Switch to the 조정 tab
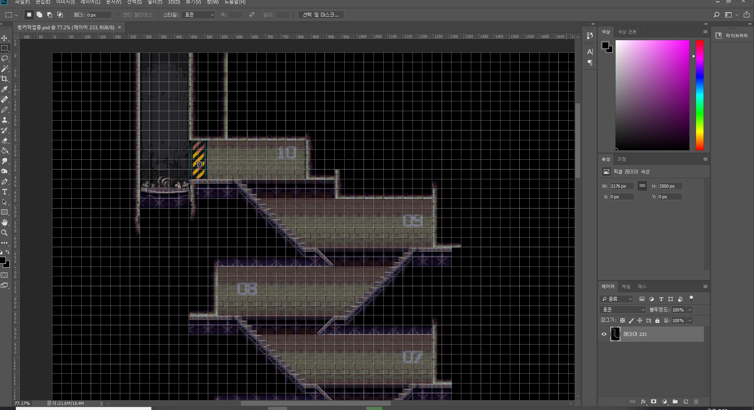 tap(621, 159)
